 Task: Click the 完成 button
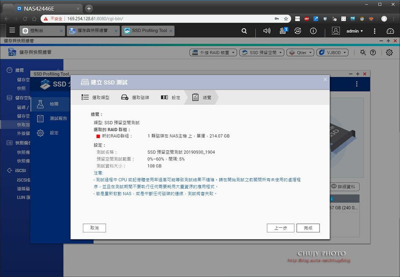click(x=308, y=228)
